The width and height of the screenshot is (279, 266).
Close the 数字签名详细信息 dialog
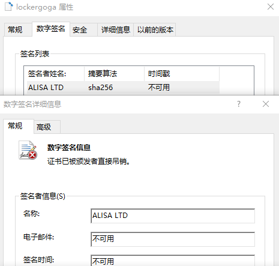click(266, 104)
